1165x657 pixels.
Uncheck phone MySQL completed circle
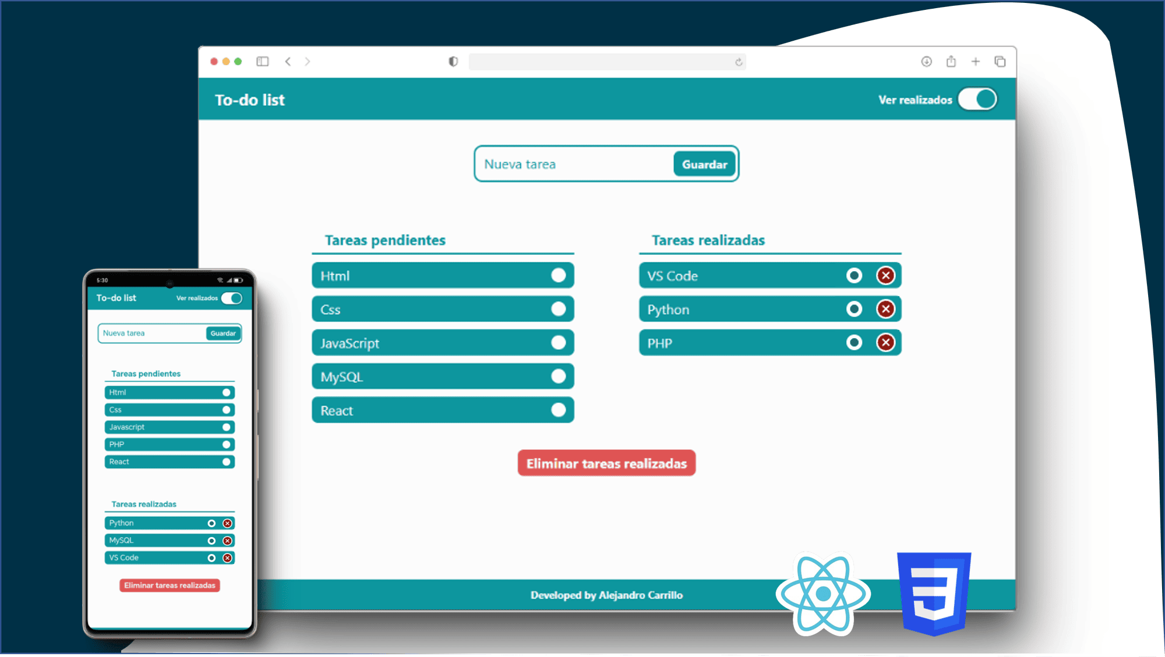[x=211, y=541]
